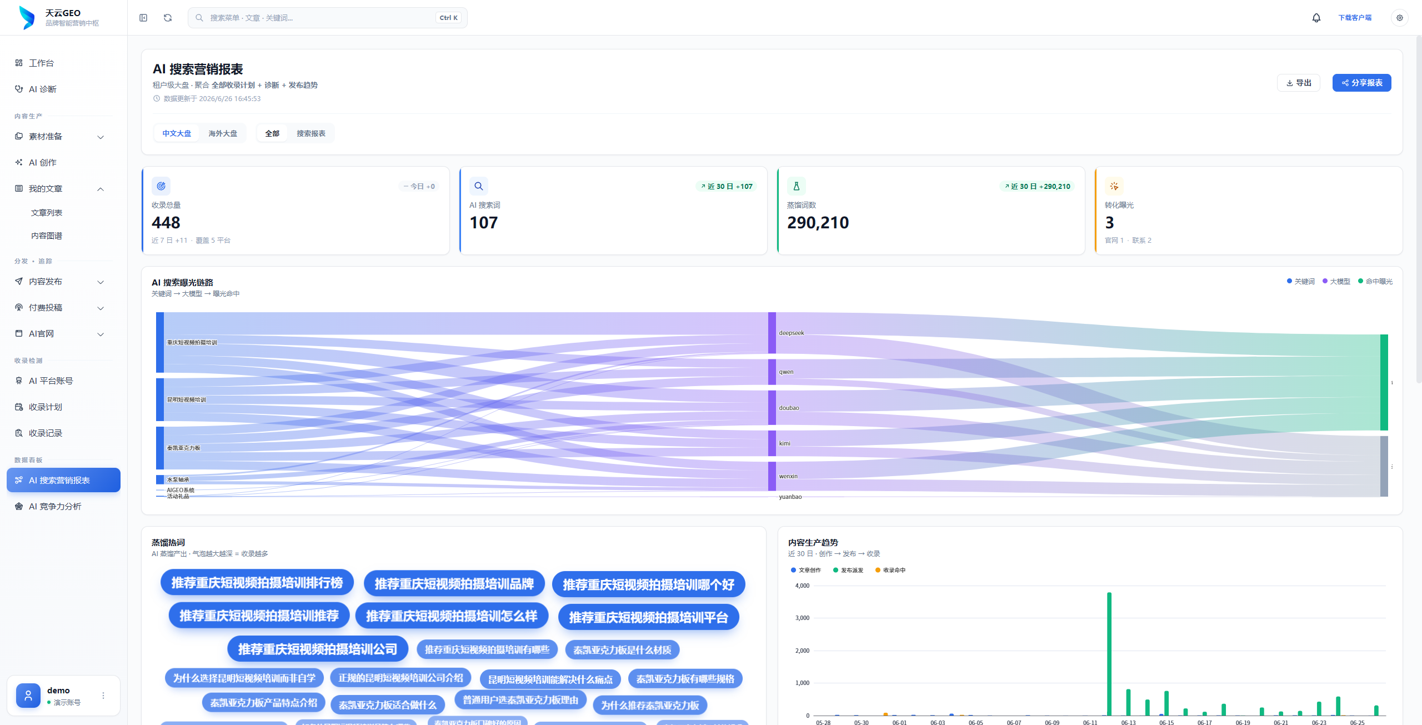Open 工作台 from sidebar
The width and height of the screenshot is (1422, 725).
click(63, 63)
